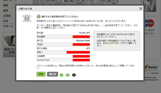Click the 受取人 row label
161x93 pixels.
[x=40, y=52]
